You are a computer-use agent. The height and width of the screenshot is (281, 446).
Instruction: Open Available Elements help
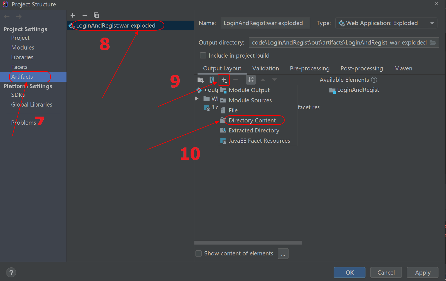click(374, 80)
